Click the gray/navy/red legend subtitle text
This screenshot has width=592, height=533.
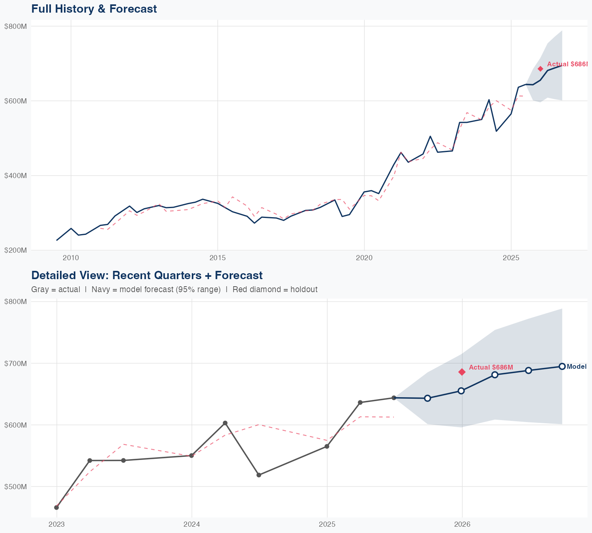174,290
